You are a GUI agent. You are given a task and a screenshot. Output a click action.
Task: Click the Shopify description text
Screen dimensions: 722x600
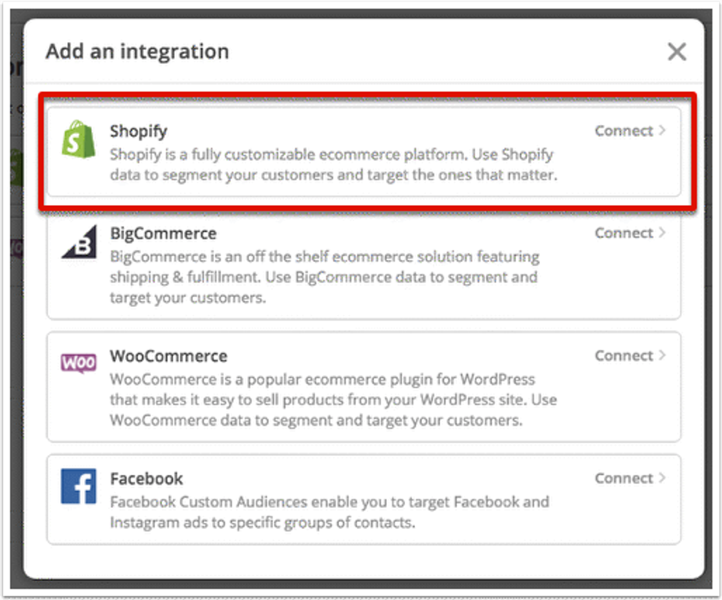332,165
